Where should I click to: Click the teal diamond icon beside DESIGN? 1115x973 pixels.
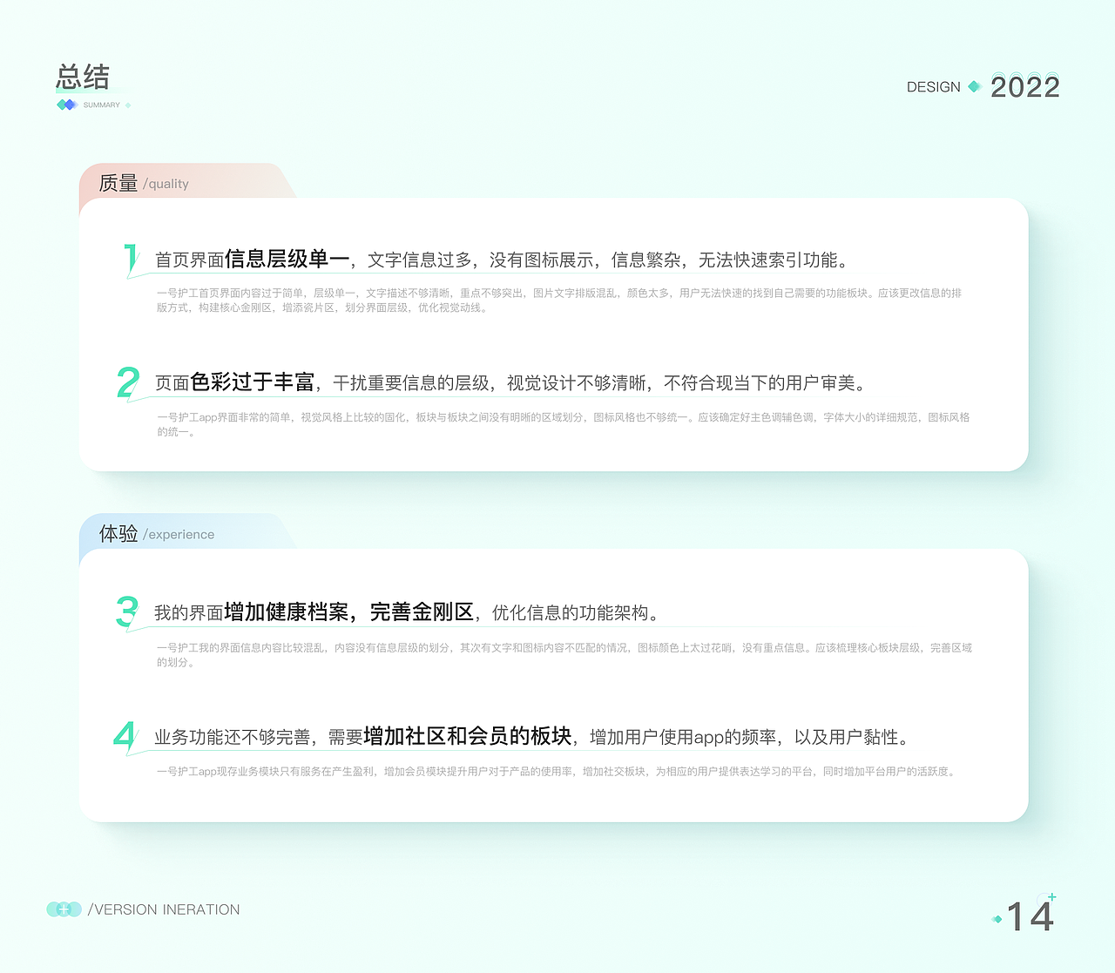(x=975, y=86)
